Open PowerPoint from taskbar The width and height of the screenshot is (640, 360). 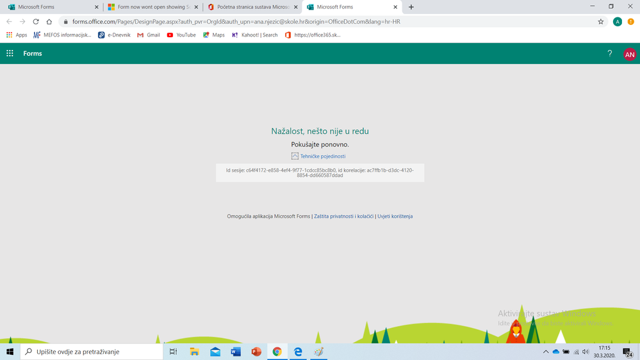[256, 352]
